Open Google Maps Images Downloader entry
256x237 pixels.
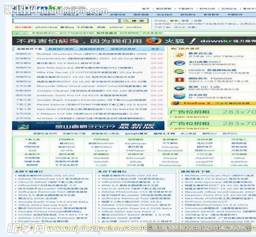pos(92,100)
